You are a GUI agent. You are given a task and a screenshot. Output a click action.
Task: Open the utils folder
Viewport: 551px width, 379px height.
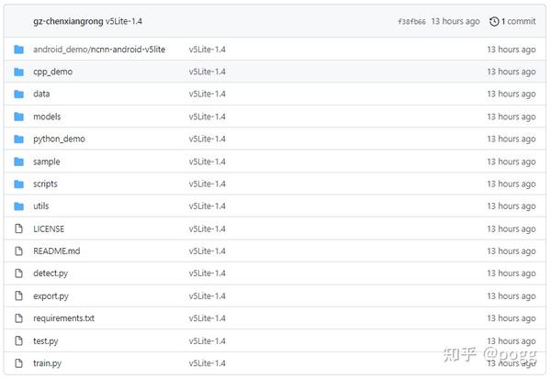(x=41, y=206)
